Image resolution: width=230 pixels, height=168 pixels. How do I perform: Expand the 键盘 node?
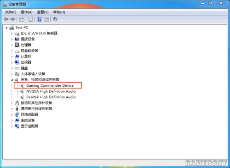pyautogui.click(x=12, y=68)
